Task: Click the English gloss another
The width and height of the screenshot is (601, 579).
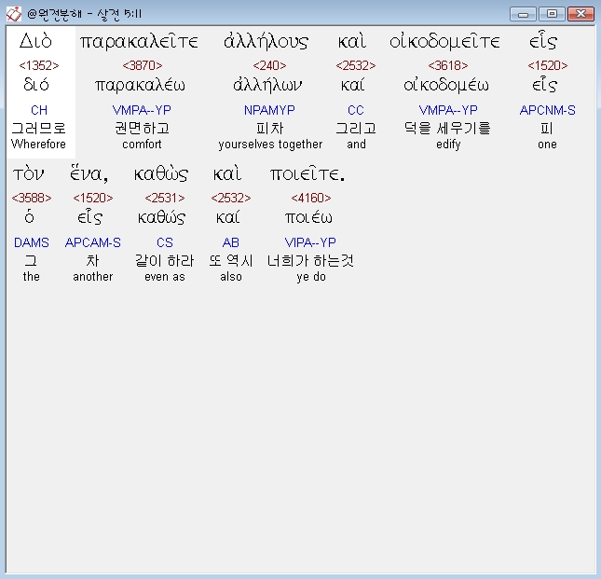Action: 93,277
